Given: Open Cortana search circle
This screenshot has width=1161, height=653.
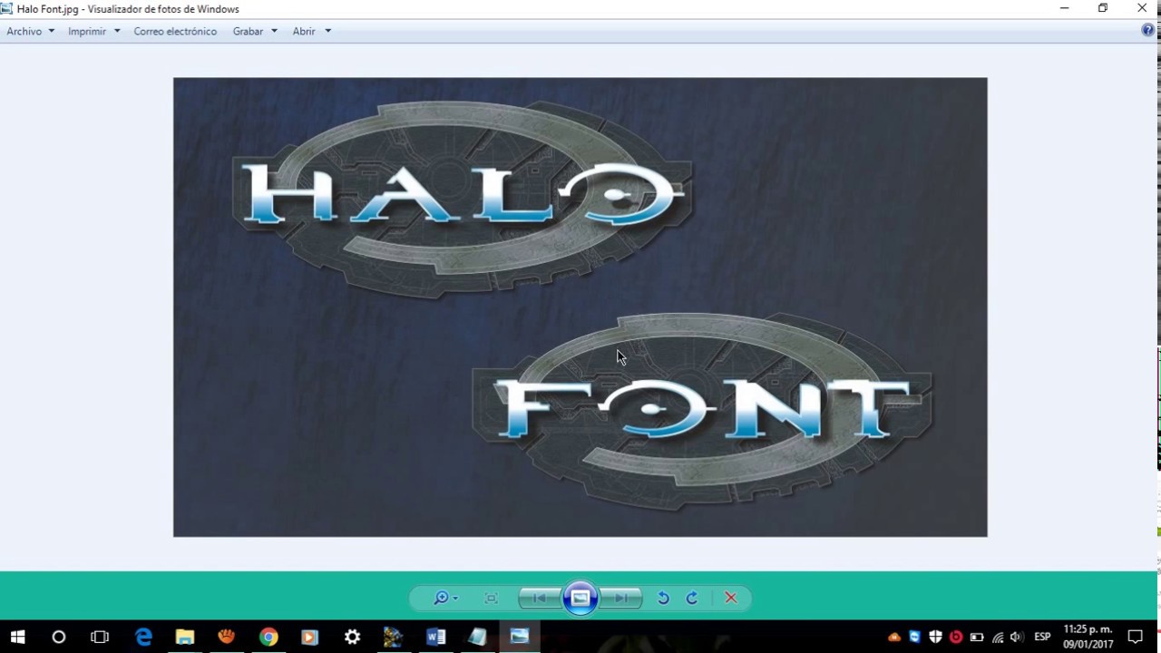Looking at the screenshot, I should coord(59,637).
